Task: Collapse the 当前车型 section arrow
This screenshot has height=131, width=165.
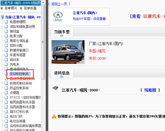Action: coord(62,35)
